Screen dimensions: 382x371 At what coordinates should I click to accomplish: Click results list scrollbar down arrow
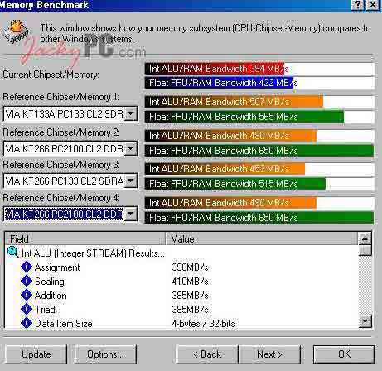[x=365, y=321]
